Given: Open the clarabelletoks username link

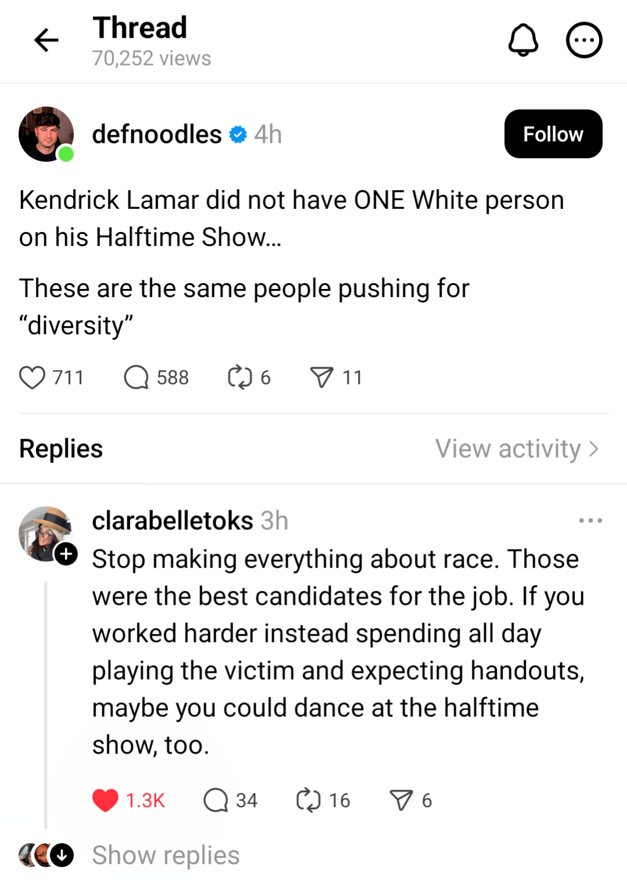Looking at the screenshot, I should point(173,520).
